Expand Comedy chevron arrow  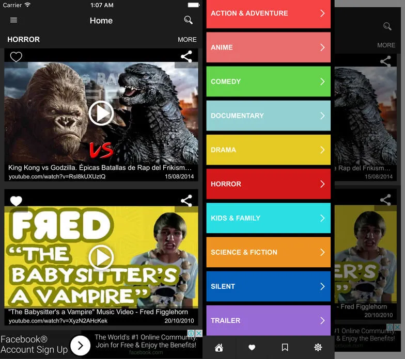[x=322, y=81]
